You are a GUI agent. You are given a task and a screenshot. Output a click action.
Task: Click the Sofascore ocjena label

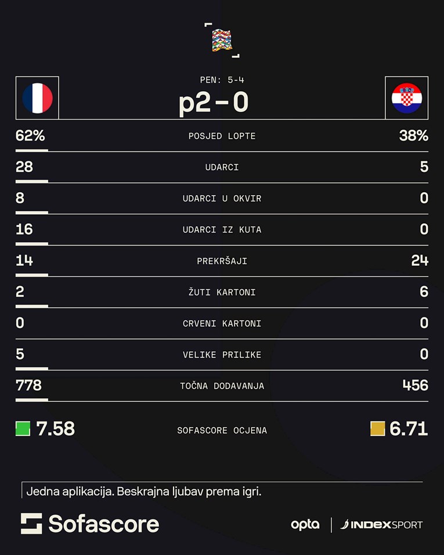(222, 431)
